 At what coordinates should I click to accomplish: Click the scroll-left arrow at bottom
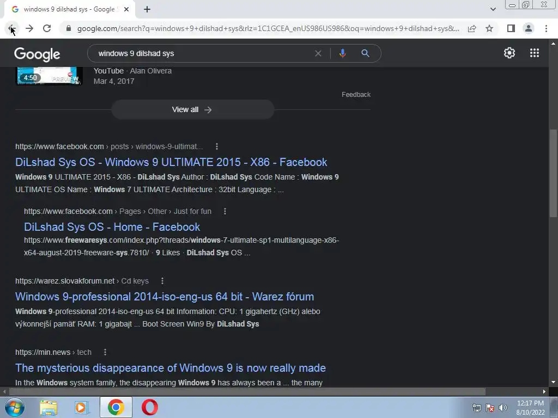tap(4, 392)
